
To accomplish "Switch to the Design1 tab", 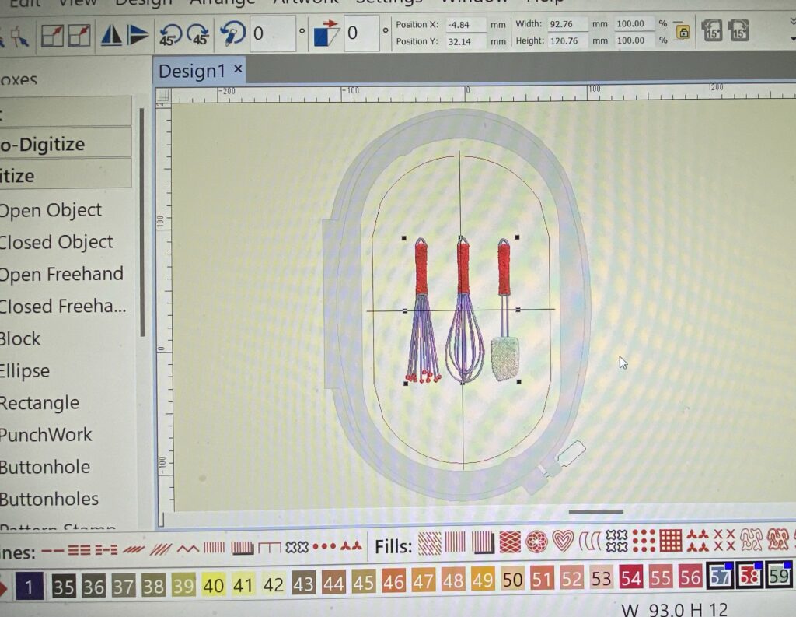I will click(x=191, y=72).
